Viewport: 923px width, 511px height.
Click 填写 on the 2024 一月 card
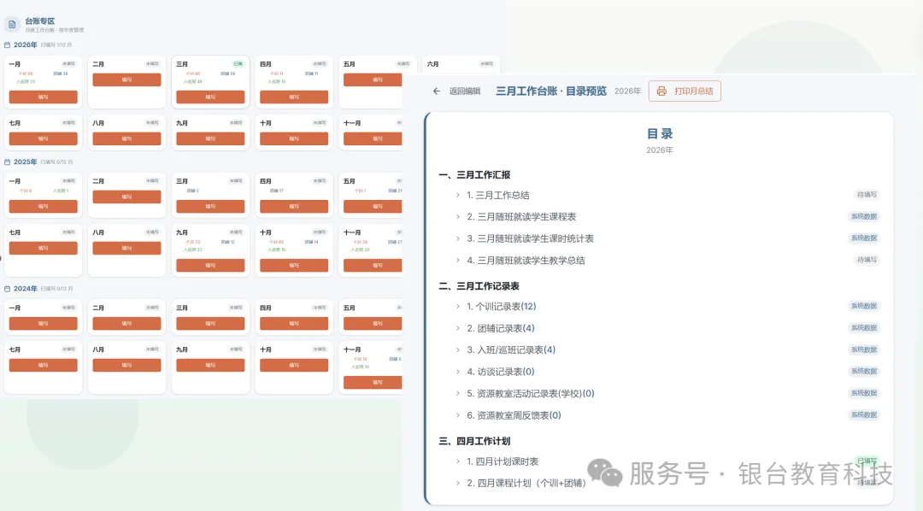43,323
